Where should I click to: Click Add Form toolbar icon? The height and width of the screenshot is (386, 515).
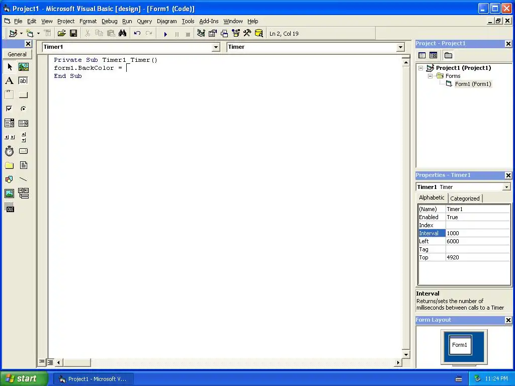tap(30, 34)
